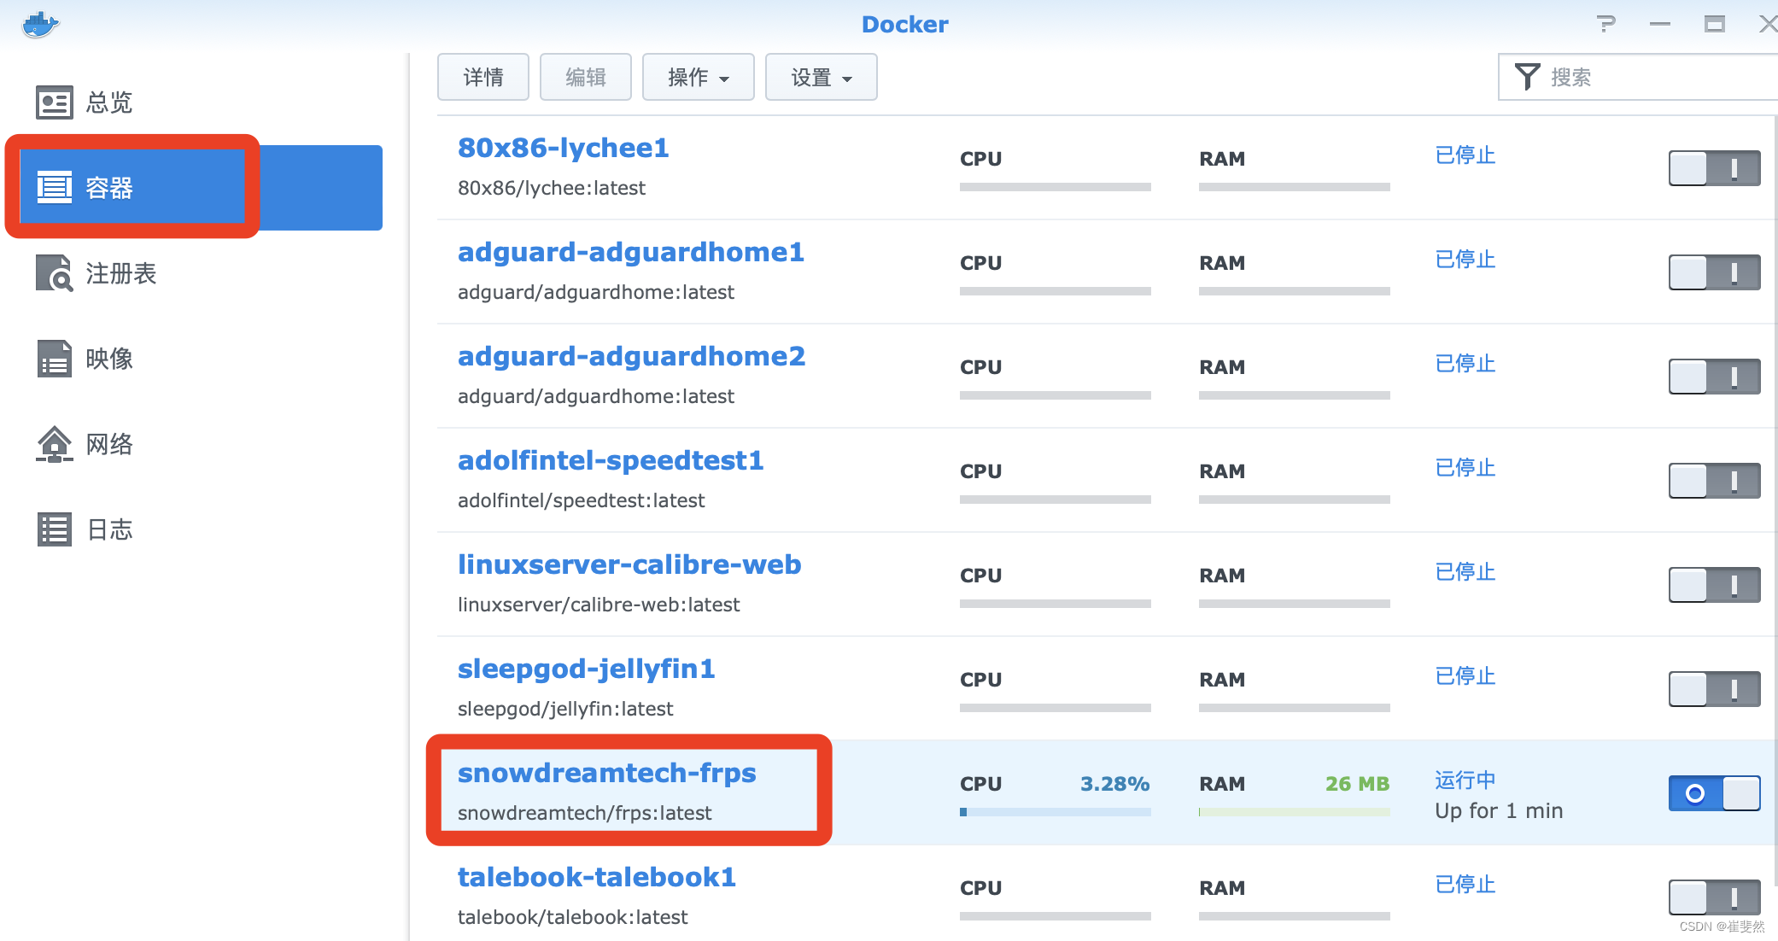1778x941 pixels.
Task: Click the filter funnel icon in search
Action: tap(1527, 77)
